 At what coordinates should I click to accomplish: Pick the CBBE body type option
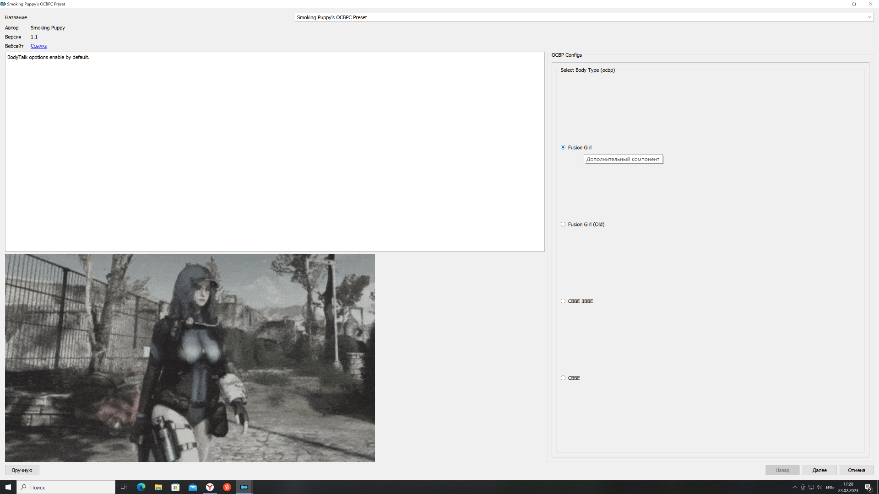point(563,378)
